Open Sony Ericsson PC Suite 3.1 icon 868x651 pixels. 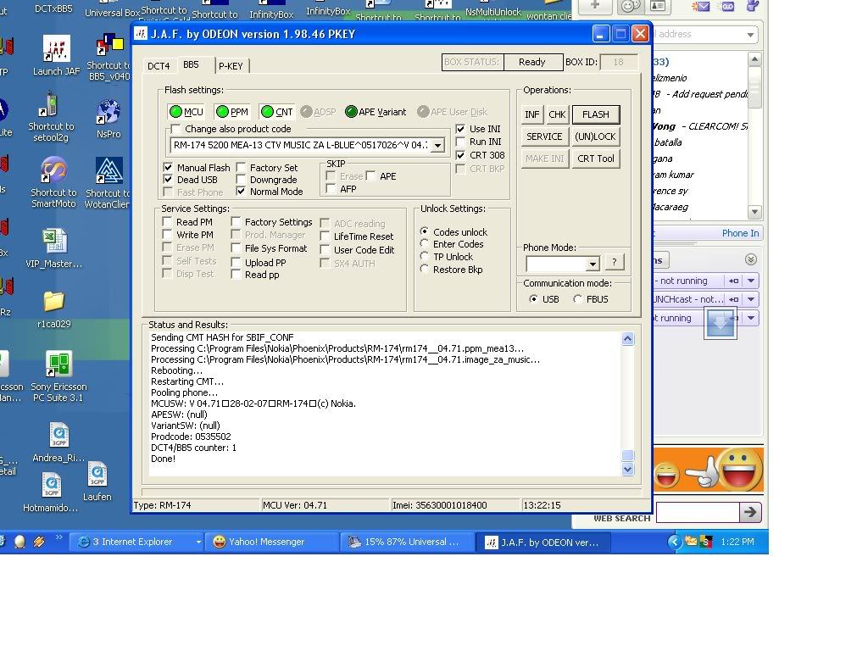click(x=58, y=376)
